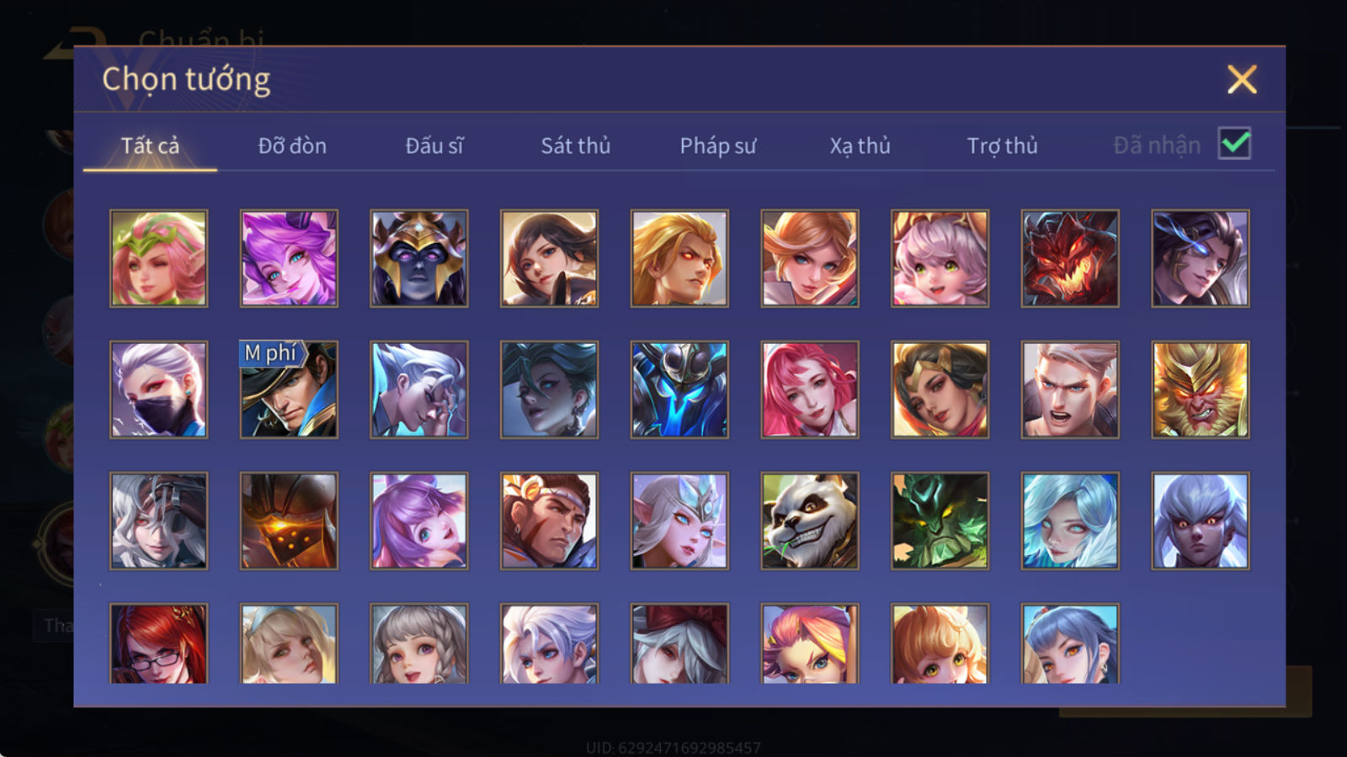Image resolution: width=1347 pixels, height=757 pixels.
Task: Pick the pink-haired hero with green crown
Action: coord(158,258)
